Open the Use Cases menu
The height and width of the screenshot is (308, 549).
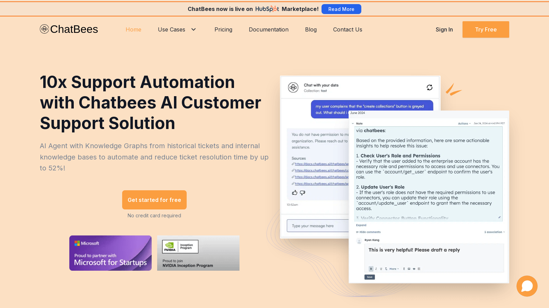(x=172, y=29)
